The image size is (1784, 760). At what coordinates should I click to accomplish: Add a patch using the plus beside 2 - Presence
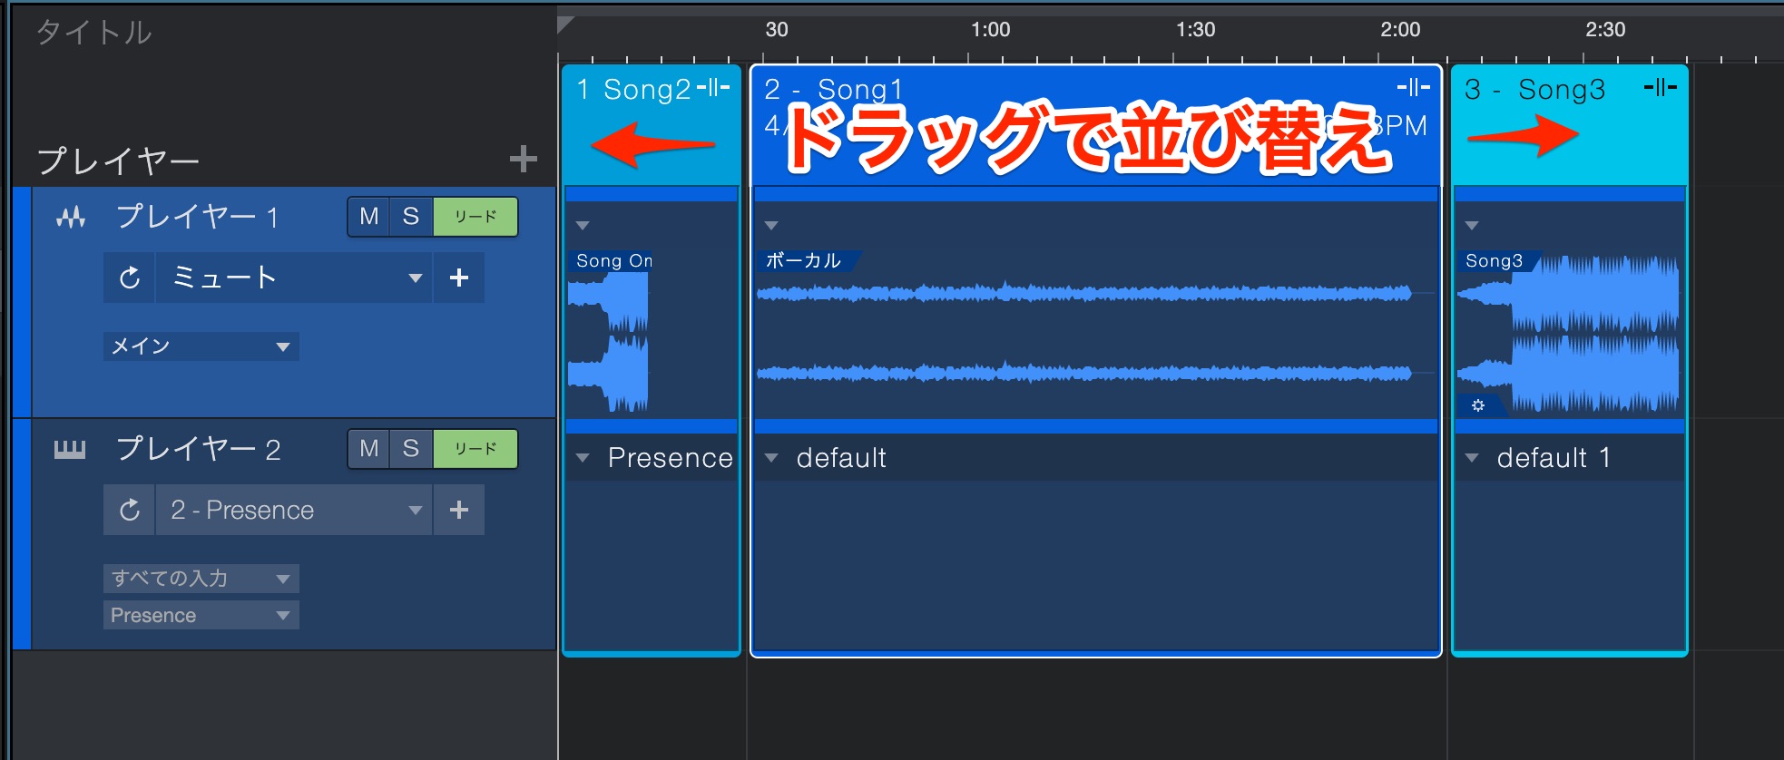coord(459,510)
